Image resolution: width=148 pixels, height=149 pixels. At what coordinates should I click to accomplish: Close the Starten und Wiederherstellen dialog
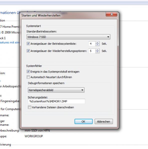click(x=111, y=14)
